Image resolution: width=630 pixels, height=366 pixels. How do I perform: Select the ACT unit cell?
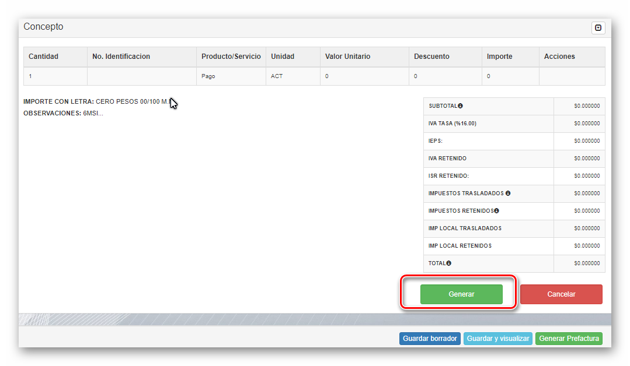click(x=293, y=76)
